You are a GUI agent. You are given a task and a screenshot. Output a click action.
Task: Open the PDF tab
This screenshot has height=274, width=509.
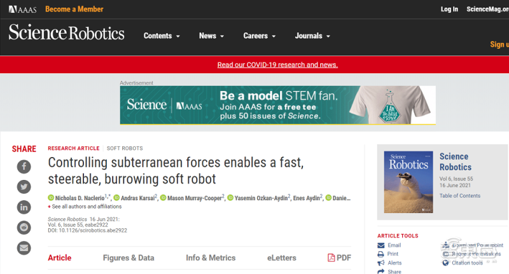click(x=340, y=257)
